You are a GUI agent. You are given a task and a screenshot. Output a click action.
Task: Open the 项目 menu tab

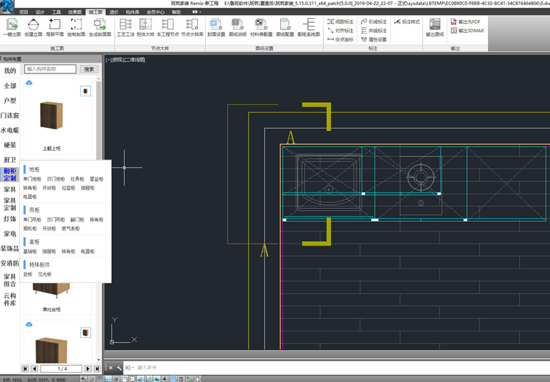[x=23, y=12]
